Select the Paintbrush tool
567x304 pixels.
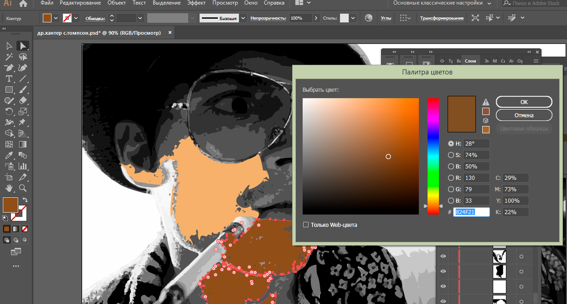[x=22, y=89]
